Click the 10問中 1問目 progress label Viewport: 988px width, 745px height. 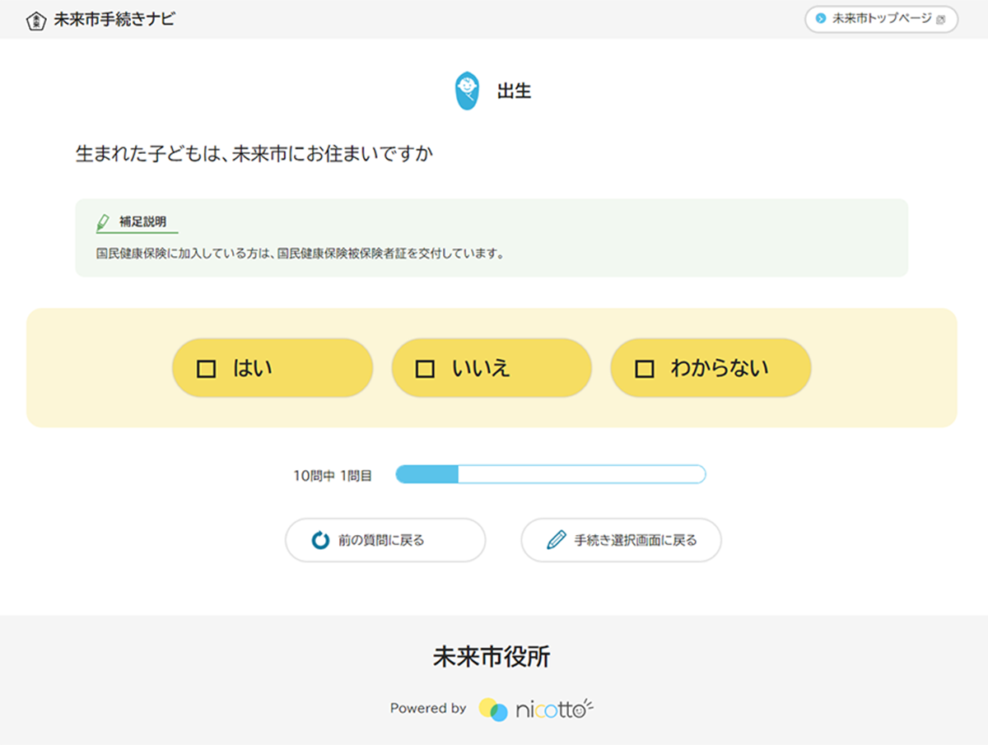(333, 475)
